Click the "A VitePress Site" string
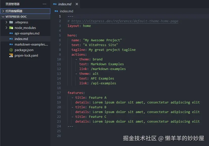Screen dimensions: 209x146 (101, 45)
